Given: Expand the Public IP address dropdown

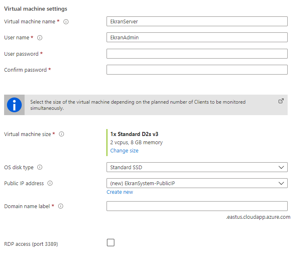Looking at the screenshot, I should 197,183.
